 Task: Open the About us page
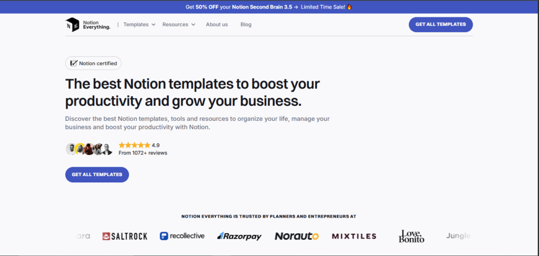(217, 25)
